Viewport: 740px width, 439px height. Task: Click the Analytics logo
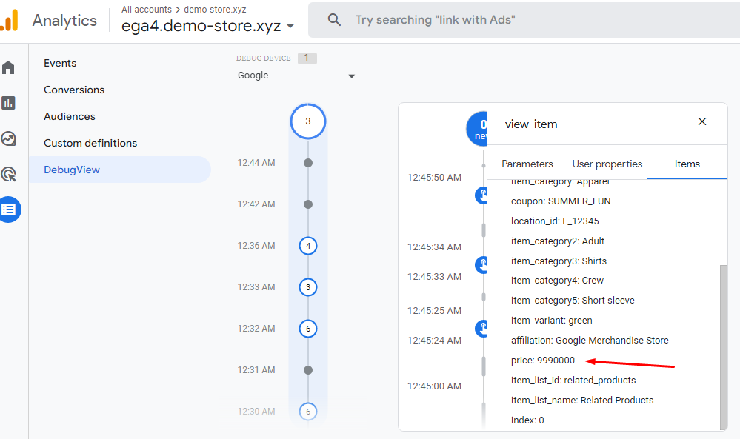[x=10, y=21]
